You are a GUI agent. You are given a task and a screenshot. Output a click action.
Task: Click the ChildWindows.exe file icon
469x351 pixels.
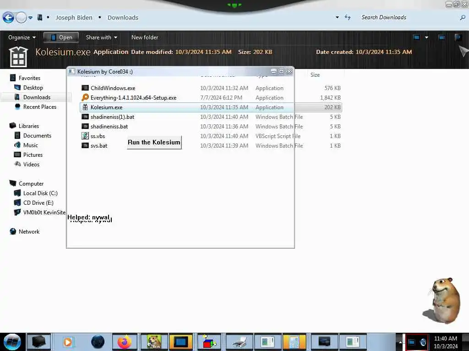[x=85, y=88]
